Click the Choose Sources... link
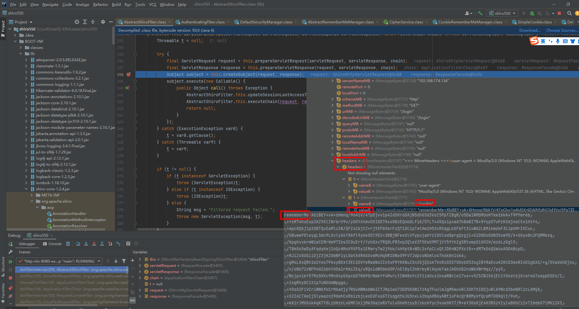The height and width of the screenshot is (309, 579). [x=562, y=30]
